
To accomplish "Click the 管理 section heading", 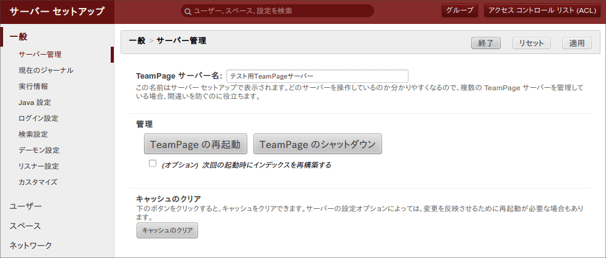I will coord(145,124).
